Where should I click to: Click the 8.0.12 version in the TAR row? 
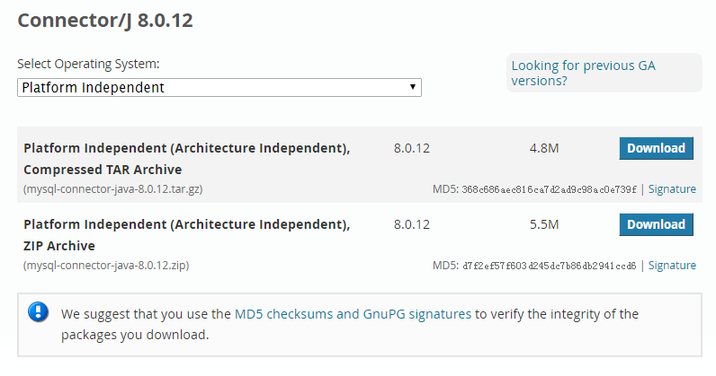coord(414,148)
